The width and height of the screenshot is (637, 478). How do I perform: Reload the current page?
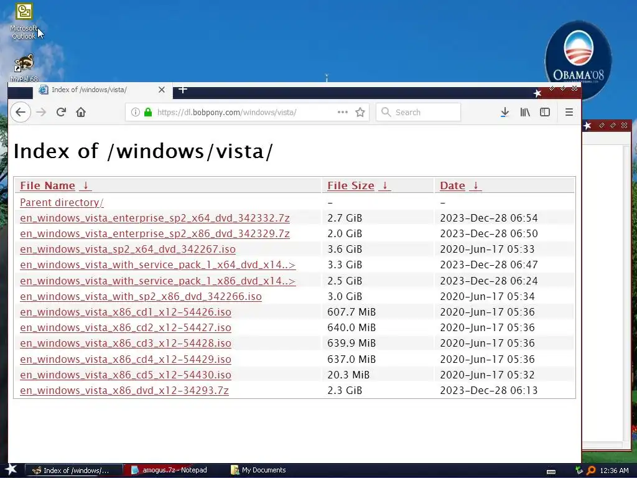(x=61, y=112)
